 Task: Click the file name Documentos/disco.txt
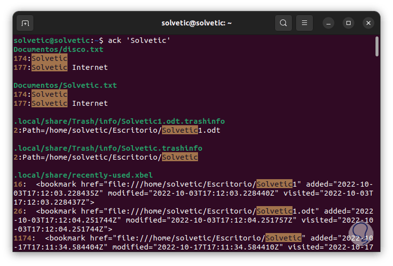coord(58,49)
